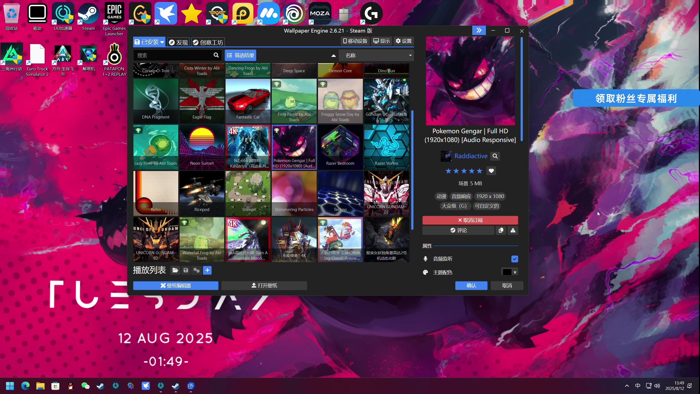
Task: Open the 评论 comments button
Action: 459,230
